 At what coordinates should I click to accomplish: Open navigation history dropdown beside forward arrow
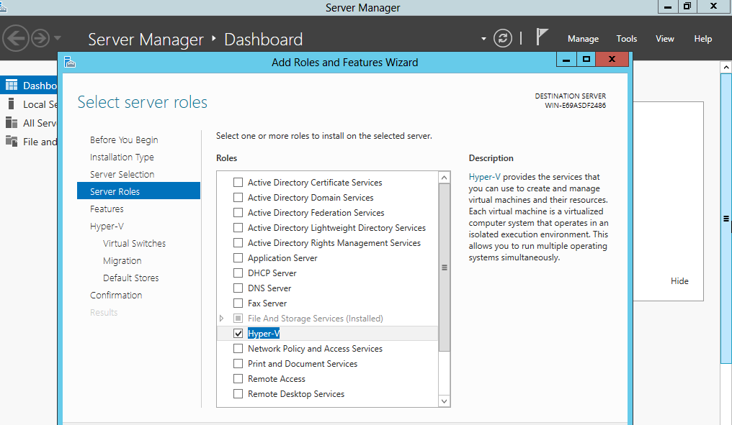pyautogui.click(x=58, y=37)
